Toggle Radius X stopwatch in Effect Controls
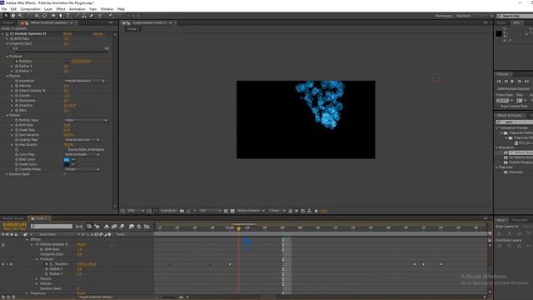 coord(17,67)
